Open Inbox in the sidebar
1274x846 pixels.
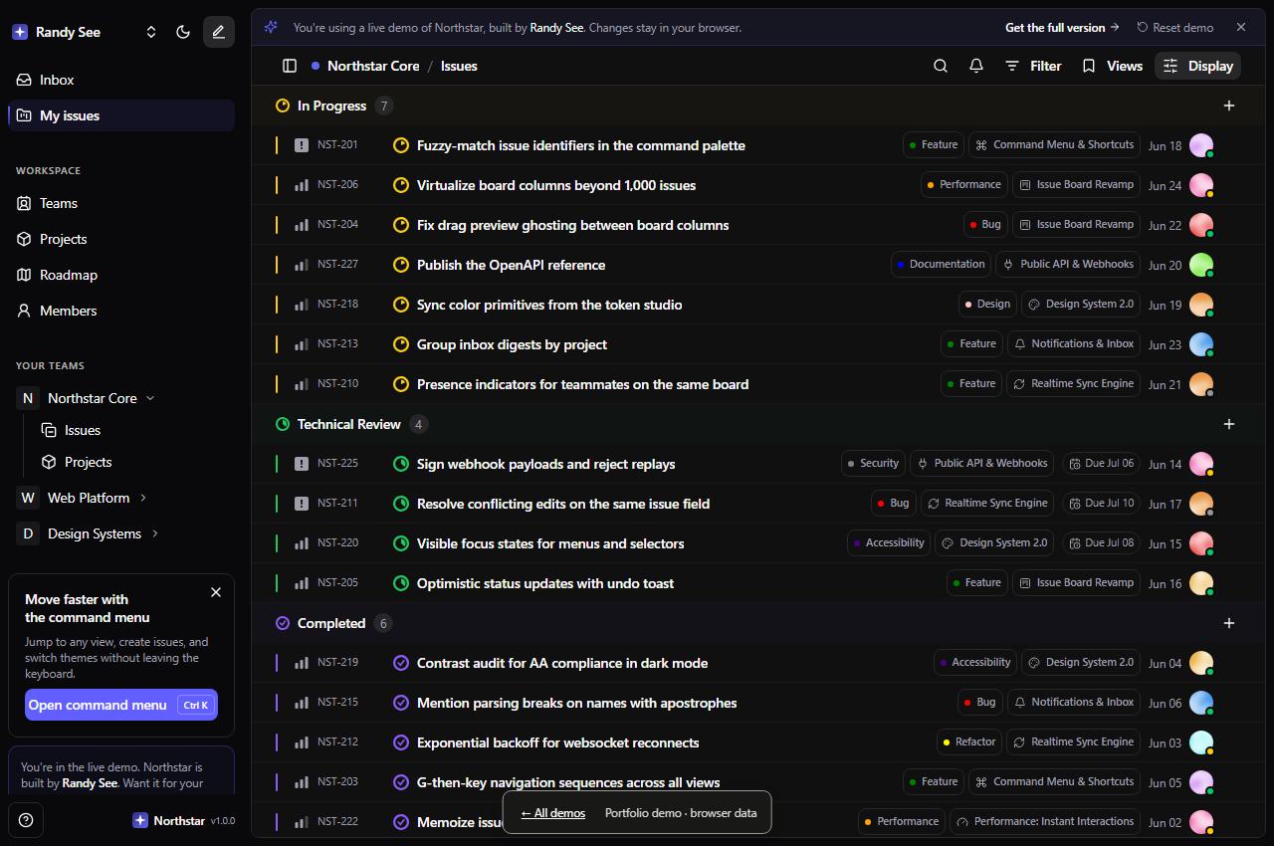(x=121, y=80)
